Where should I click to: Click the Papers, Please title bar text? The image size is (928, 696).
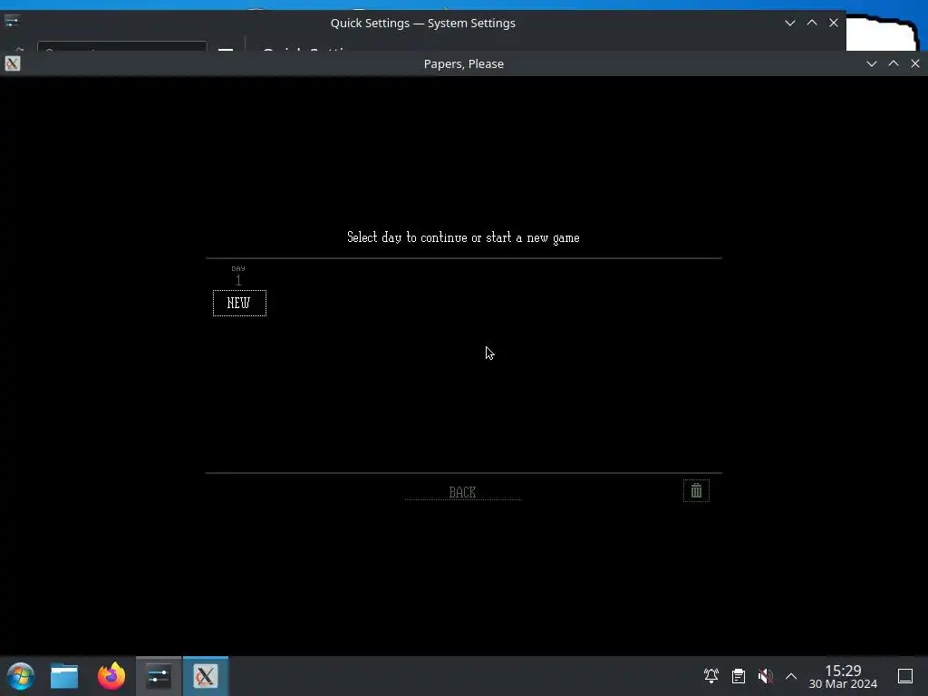(464, 63)
